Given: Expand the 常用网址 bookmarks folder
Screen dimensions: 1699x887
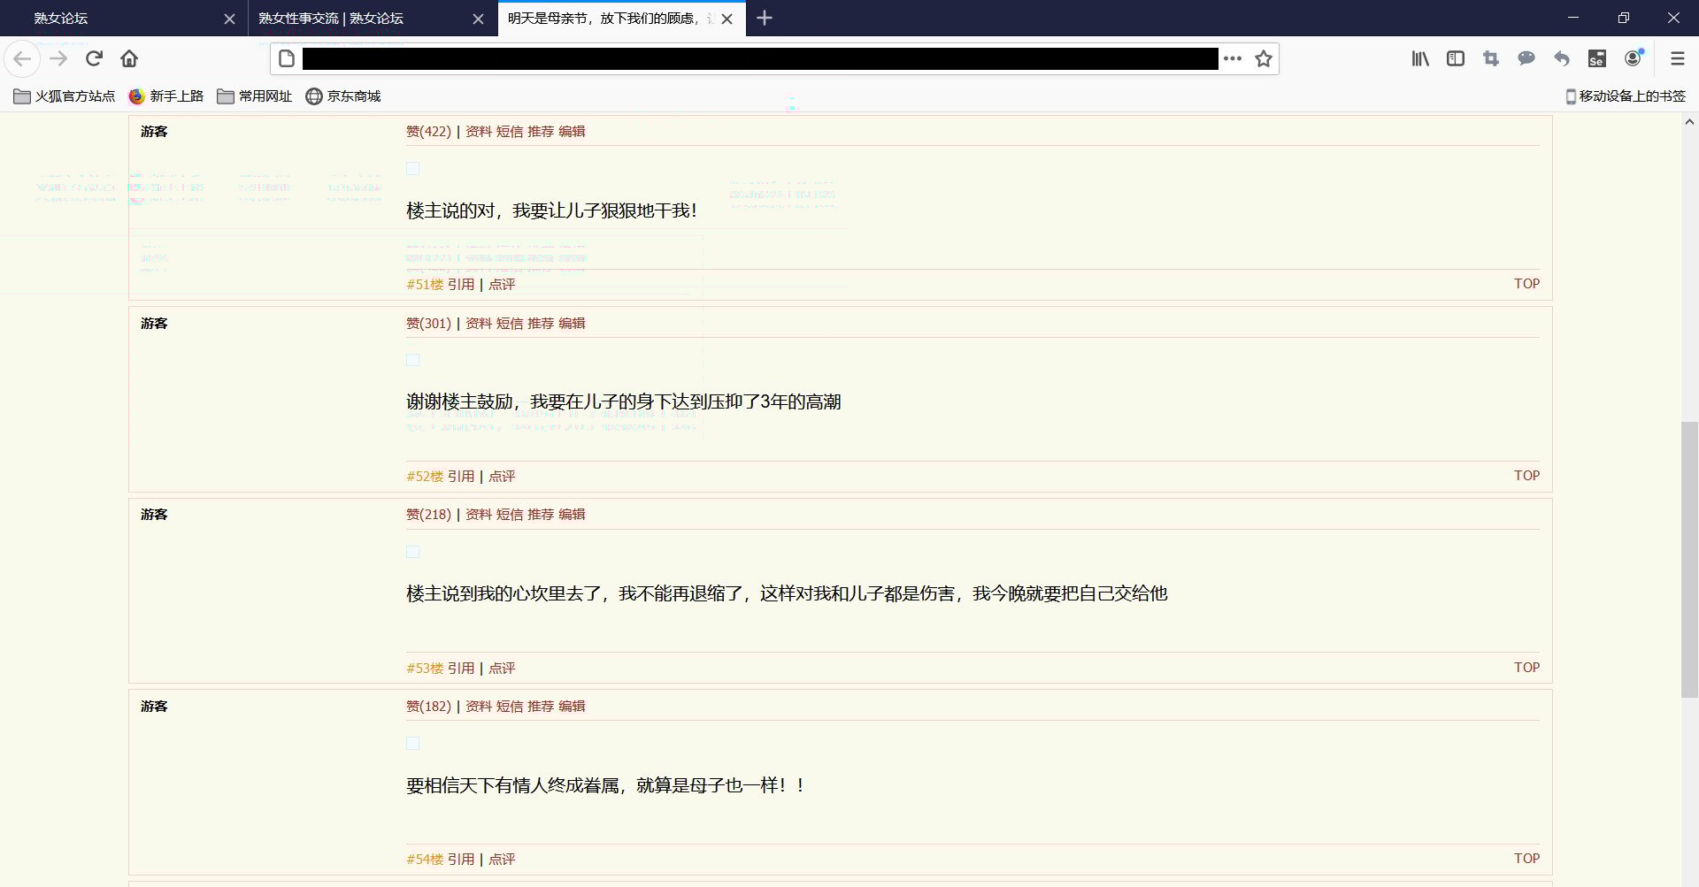Looking at the screenshot, I should pyautogui.click(x=255, y=96).
